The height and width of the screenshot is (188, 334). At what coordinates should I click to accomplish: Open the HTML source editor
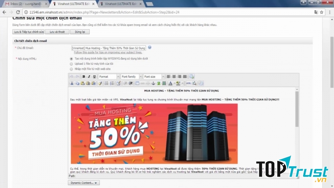[x=189, y=83]
